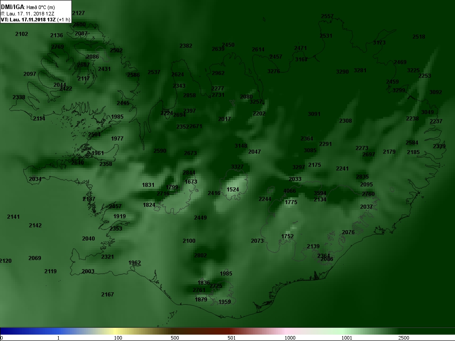The height and width of the screenshot is (341, 455).
Task: Click the scale label 501
Action: click(232, 338)
